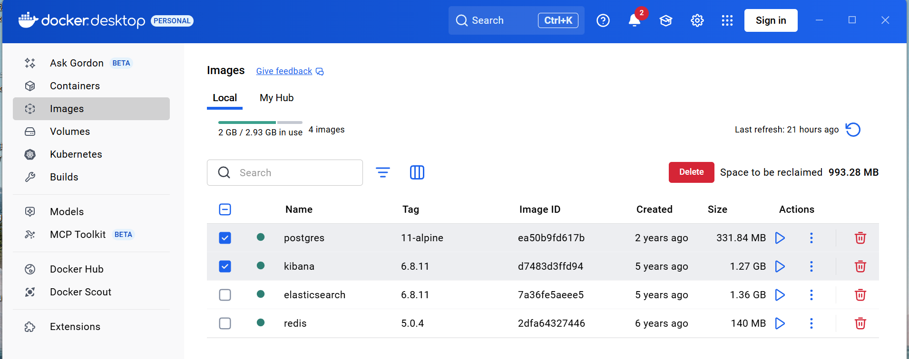The image size is (909, 359).
Task: Click image ID ea50b9fd617b
Action: (551, 238)
